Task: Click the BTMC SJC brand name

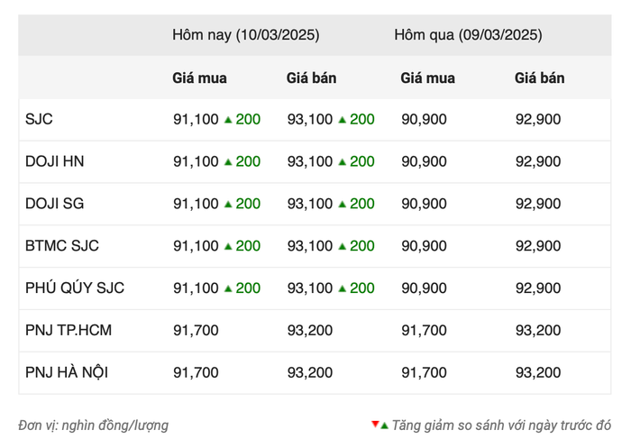Action: (x=62, y=246)
